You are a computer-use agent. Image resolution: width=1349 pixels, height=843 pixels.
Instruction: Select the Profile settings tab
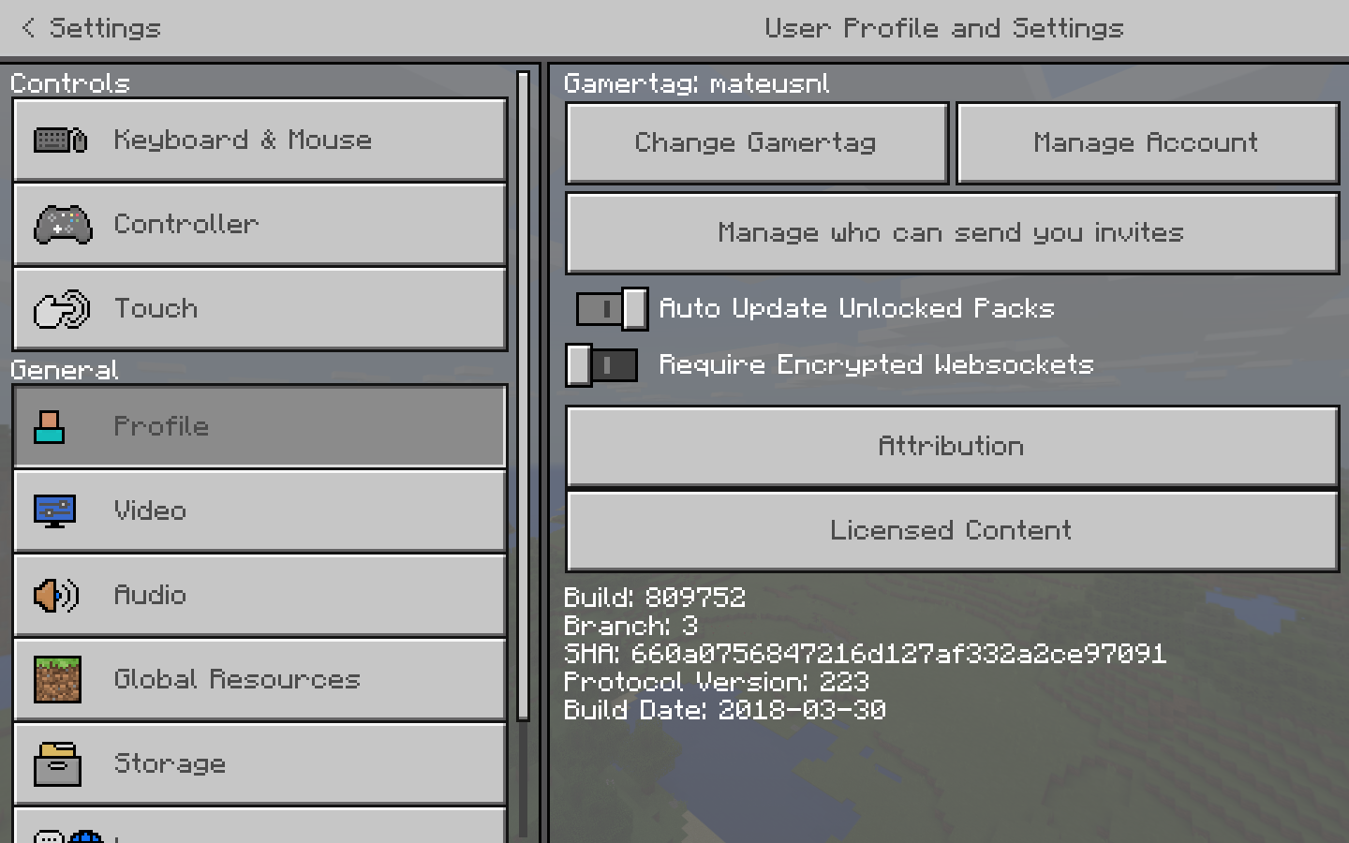click(260, 427)
